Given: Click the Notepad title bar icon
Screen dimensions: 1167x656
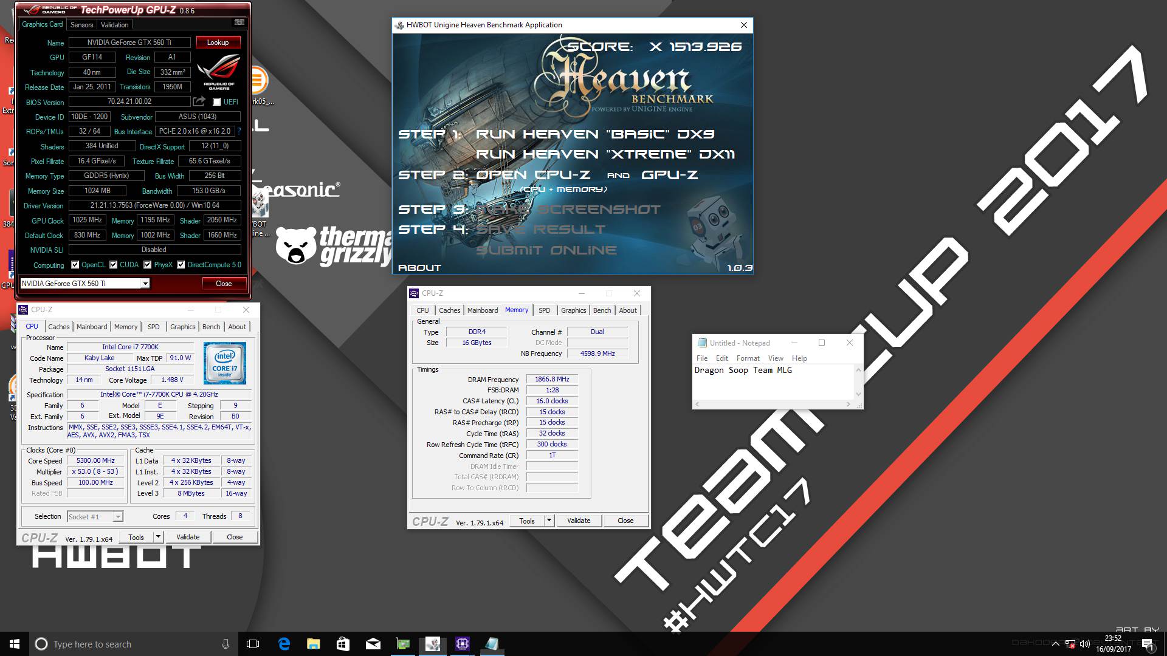Looking at the screenshot, I should click(702, 343).
